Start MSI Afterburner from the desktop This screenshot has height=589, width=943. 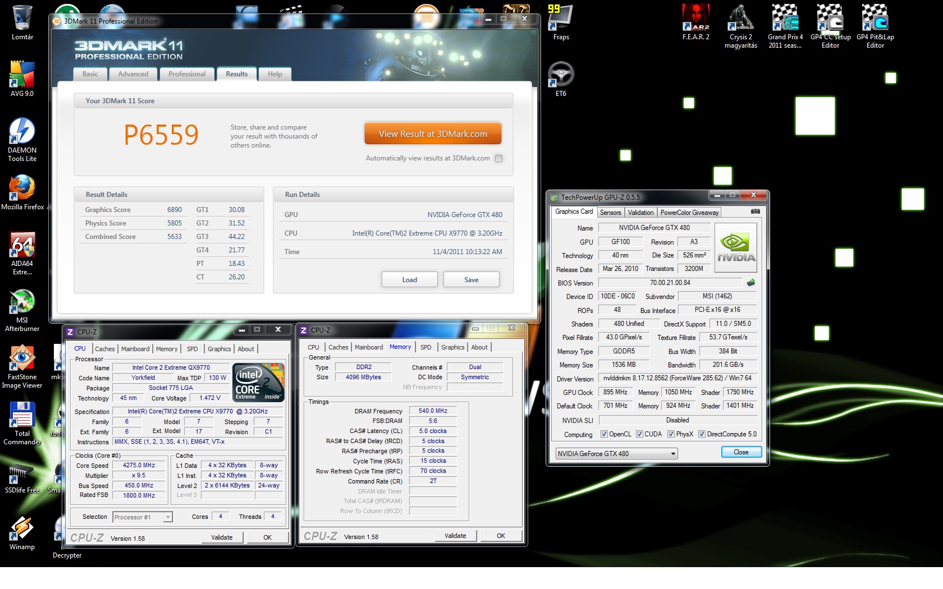click(x=22, y=310)
